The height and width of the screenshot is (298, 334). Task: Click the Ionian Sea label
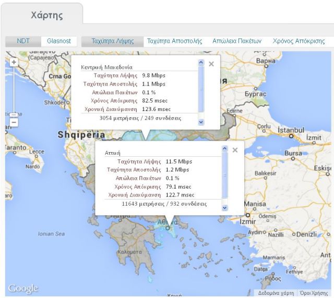coord(51,234)
